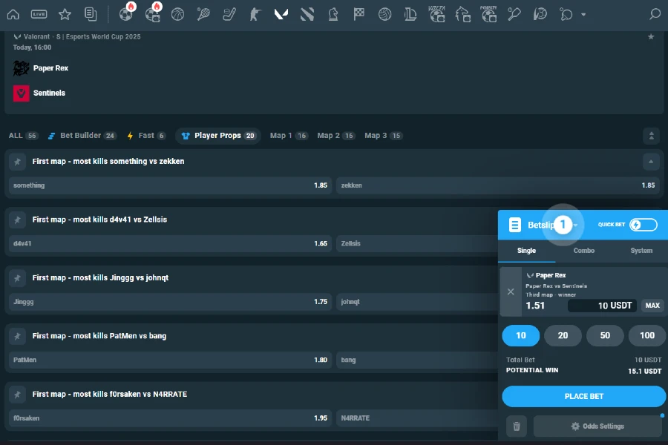Open the Valorant esports section icon

281,13
